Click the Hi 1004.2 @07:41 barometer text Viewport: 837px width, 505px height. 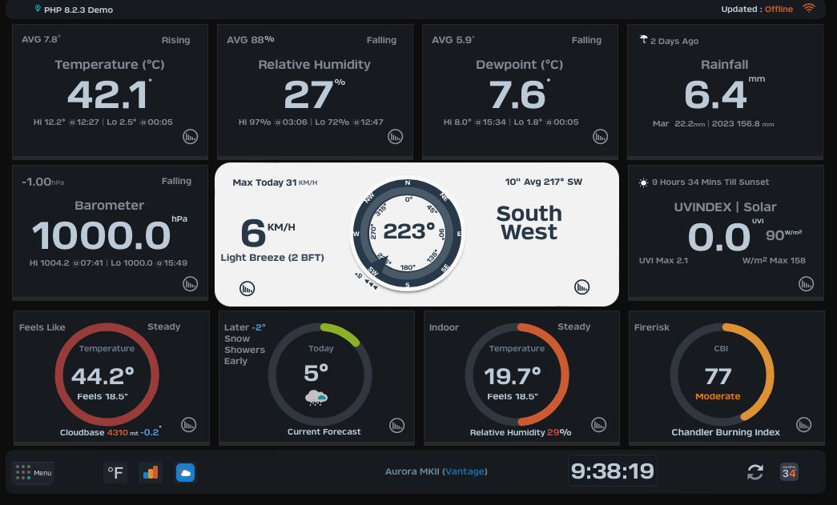[x=66, y=263]
